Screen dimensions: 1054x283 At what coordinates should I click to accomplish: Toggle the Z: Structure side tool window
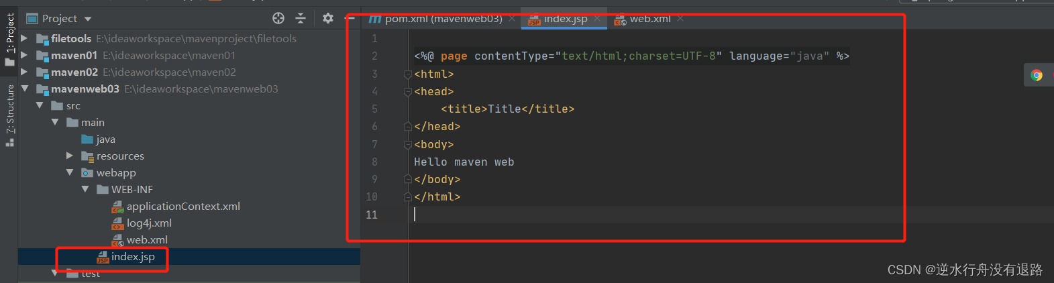[x=9, y=115]
